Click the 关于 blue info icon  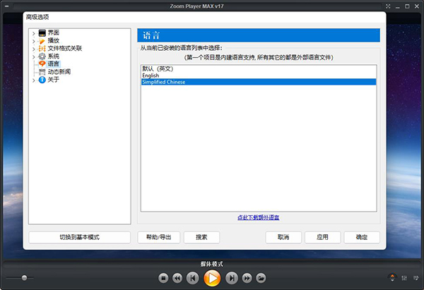click(42, 80)
